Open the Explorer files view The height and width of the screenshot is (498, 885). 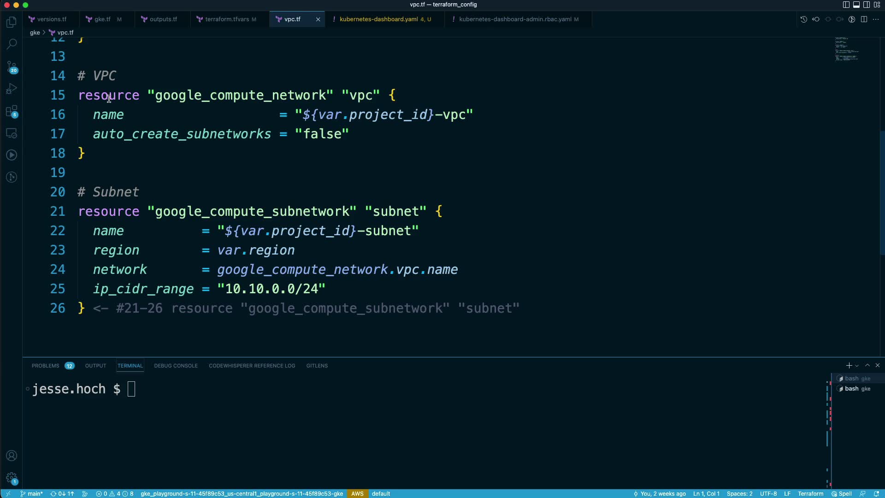tap(12, 22)
